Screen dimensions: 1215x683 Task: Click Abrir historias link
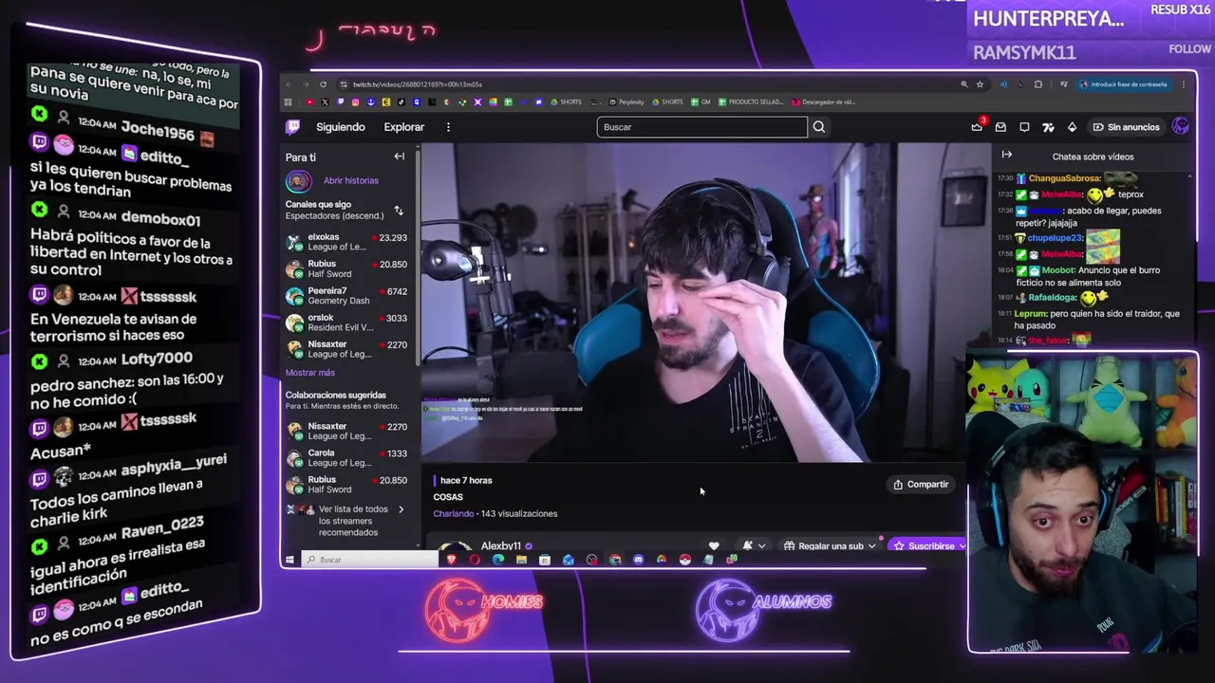[x=350, y=180]
